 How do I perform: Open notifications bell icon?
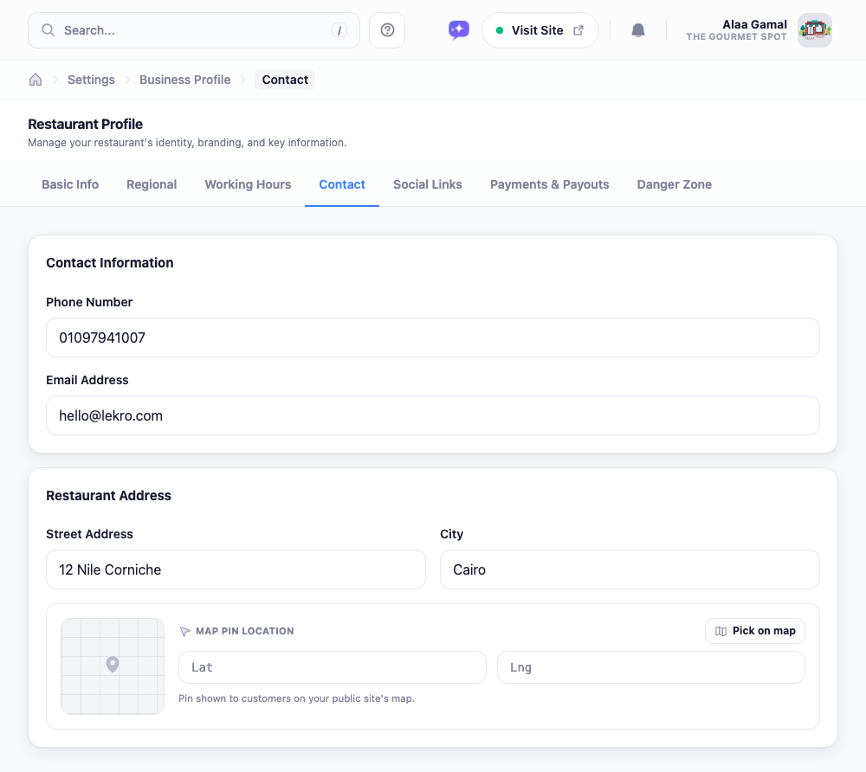pyautogui.click(x=638, y=30)
